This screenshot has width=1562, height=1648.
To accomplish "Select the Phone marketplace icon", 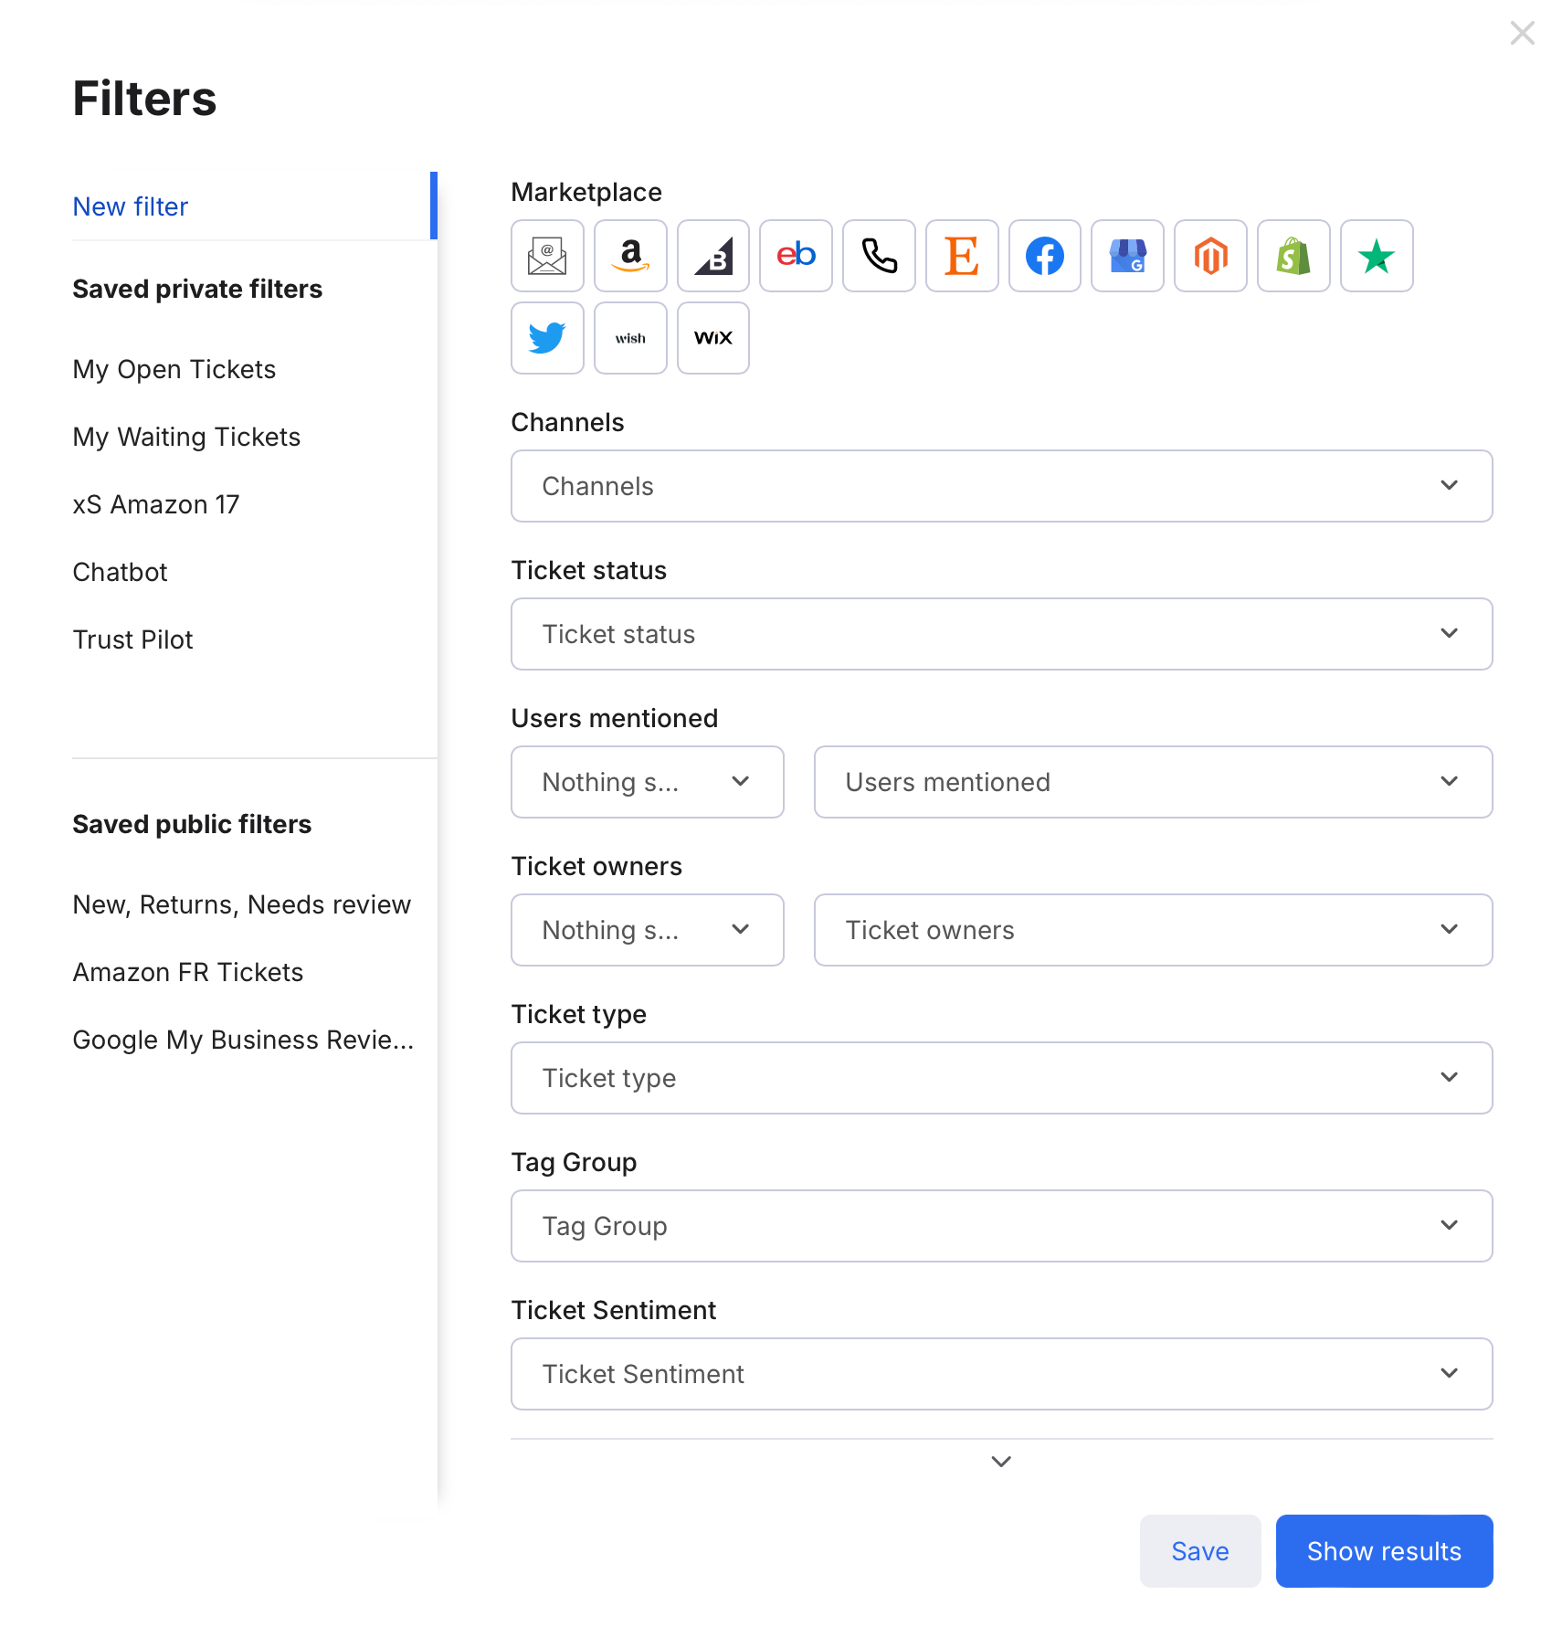I will [x=879, y=256].
